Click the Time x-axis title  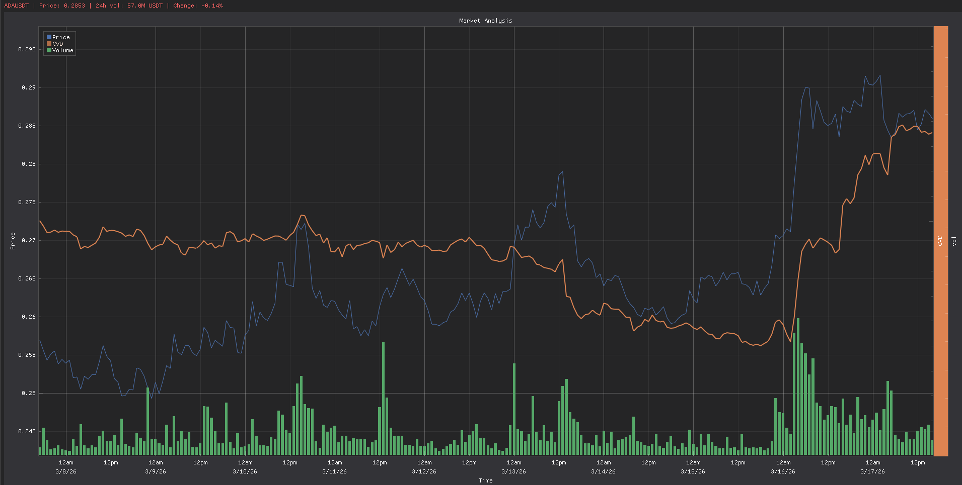486,480
